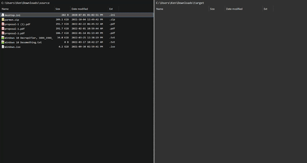Image resolution: width=307 pixels, height=163 pixels.
Task: Select the proposal-1.pdf file icon
Action: click(x=3, y=29)
